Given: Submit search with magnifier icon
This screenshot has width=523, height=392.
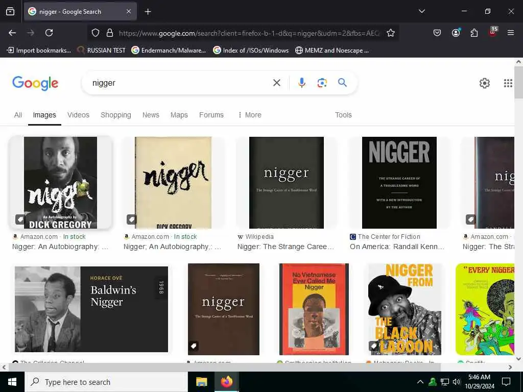Looking at the screenshot, I should pyautogui.click(x=342, y=82).
